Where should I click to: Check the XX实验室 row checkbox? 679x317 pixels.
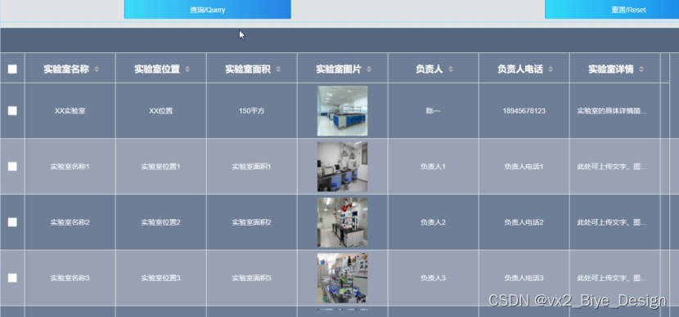(12, 111)
